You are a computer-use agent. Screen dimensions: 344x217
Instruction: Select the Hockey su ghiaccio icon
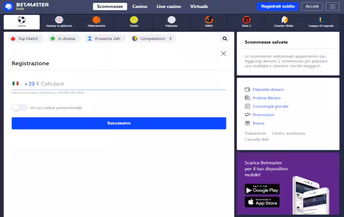(x=59, y=20)
